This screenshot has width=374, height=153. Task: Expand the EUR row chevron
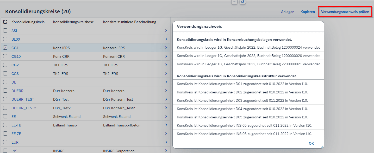click(x=166, y=142)
